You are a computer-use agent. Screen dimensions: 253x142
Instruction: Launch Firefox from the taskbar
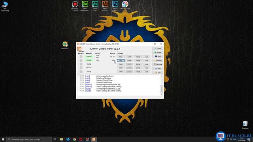click(68, 139)
